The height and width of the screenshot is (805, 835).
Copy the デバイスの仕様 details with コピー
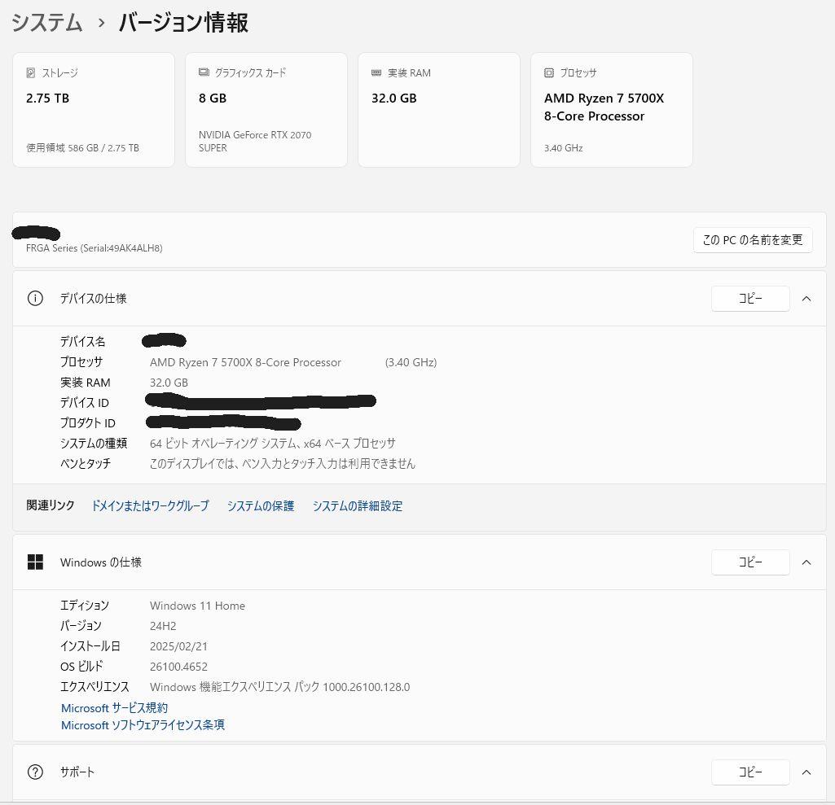click(749, 298)
